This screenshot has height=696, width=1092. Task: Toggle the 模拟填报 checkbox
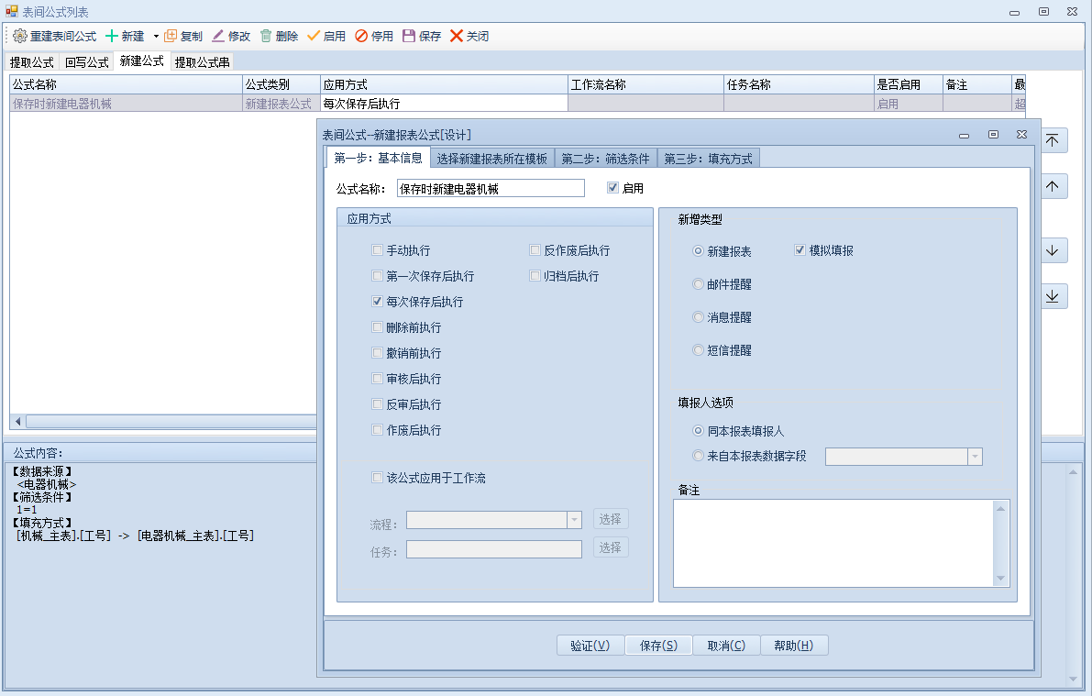point(800,250)
